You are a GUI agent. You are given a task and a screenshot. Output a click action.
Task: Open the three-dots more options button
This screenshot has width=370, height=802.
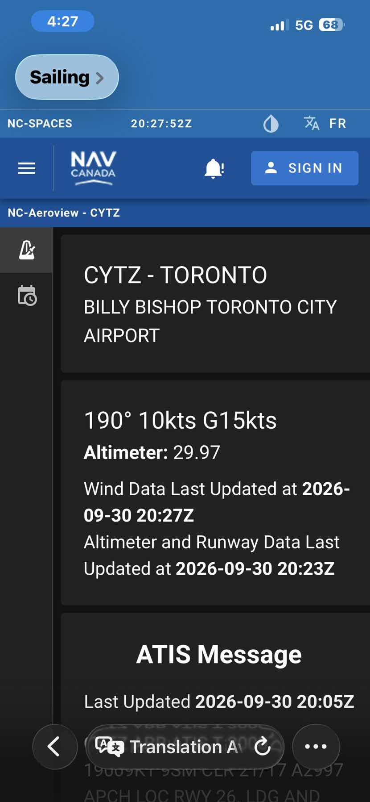[x=316, y=747]
